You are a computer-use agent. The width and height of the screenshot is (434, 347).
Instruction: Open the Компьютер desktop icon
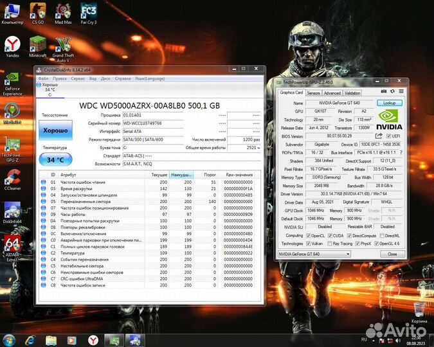[12, 13]
